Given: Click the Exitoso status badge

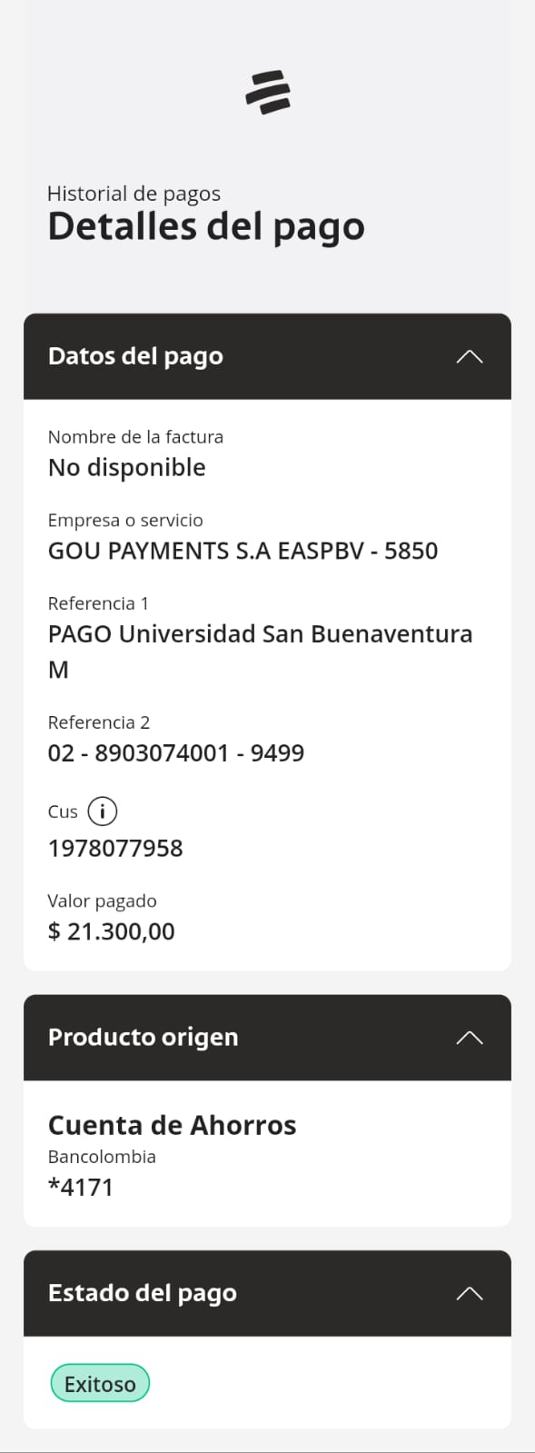Looking at the screenshot, I should point(100,1384).
